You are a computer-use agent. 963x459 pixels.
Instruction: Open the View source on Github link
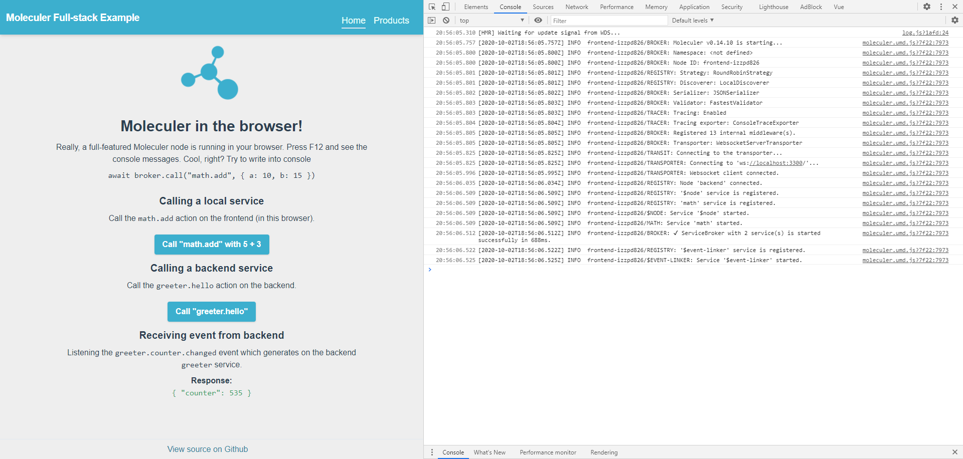[208, 449]
